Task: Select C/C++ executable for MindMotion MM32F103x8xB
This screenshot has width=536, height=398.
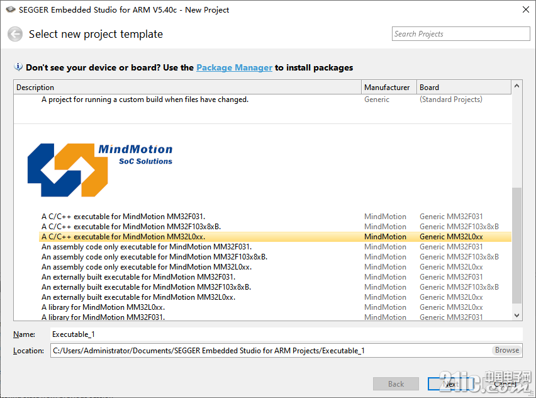Action: point(275,227)
